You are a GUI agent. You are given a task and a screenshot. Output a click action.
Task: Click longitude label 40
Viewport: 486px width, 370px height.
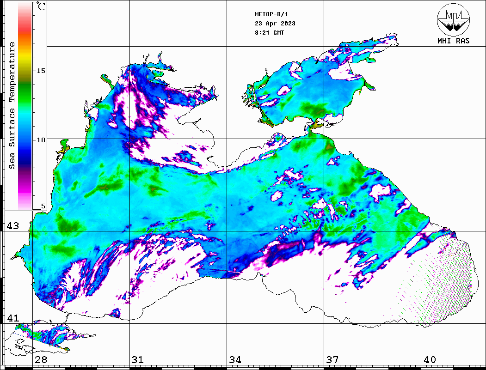pos(429,359)
